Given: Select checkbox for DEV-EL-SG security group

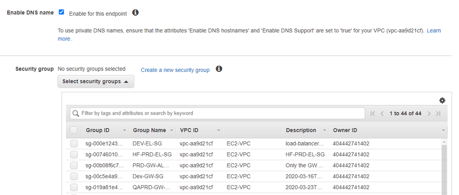Looking at the screenshot, I should click(x=74, y=143).
